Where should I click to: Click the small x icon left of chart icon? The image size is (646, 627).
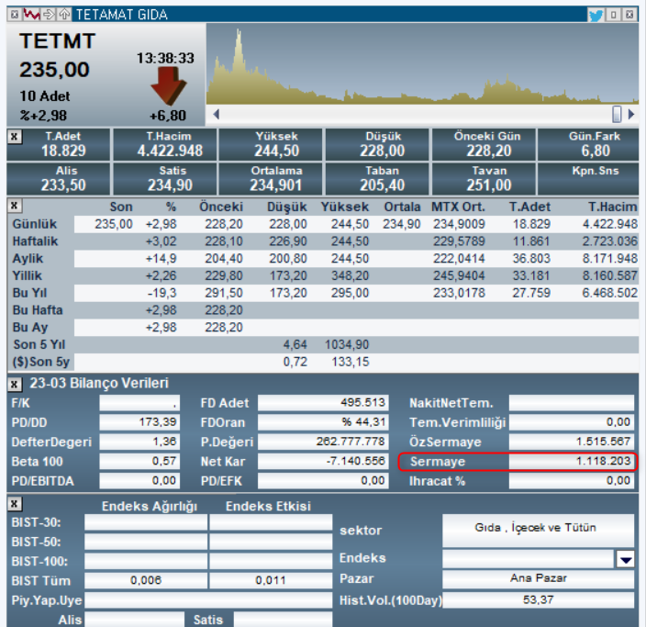click(15, 15)
